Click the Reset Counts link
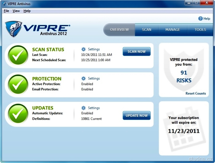 (196, 93)
